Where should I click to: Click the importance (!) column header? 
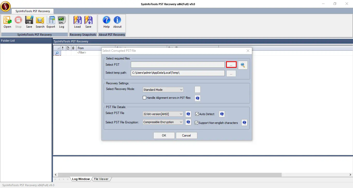(63, 48)
